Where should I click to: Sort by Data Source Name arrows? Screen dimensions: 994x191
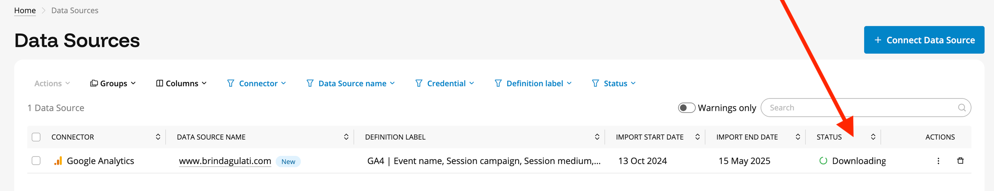click(346, 137)
